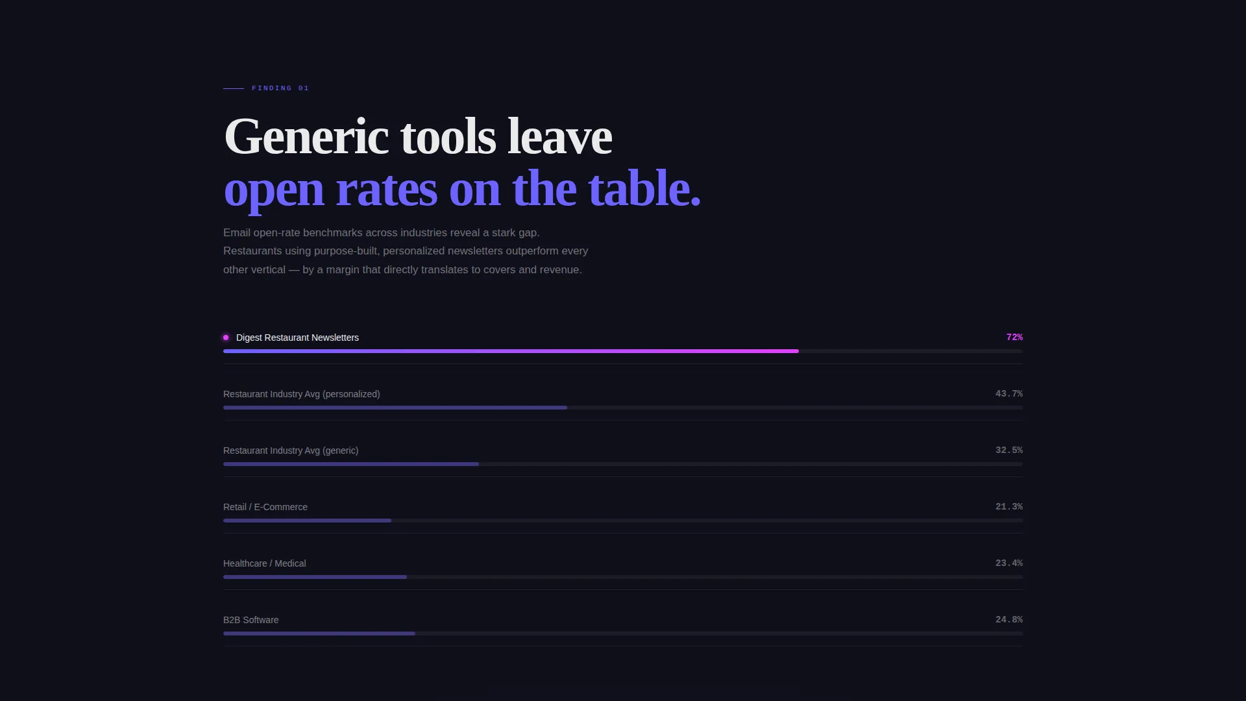Click the pink dot beside Digest Restaurant Newsletters
Viewport: 1246px width, 701px height.
click(x=226, y=338)
